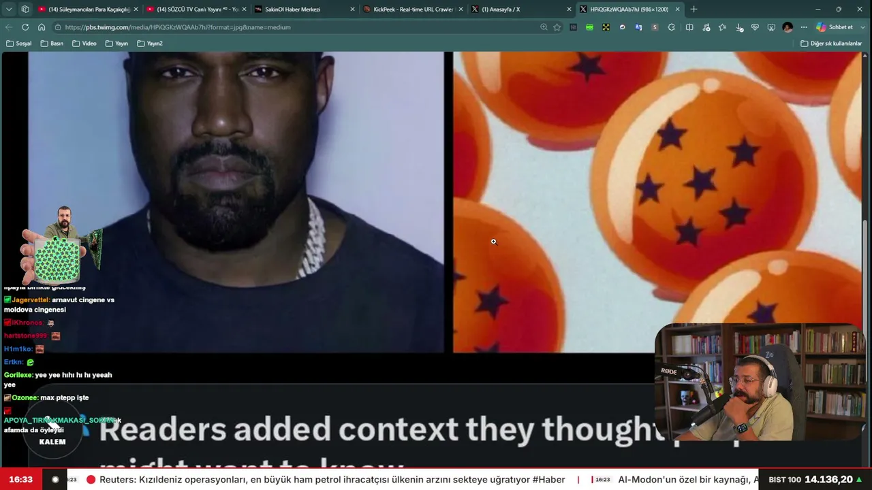Screen dimensions: 872x490
Task: Click the Gorilexe chat username
Action: tap(18, 375)
